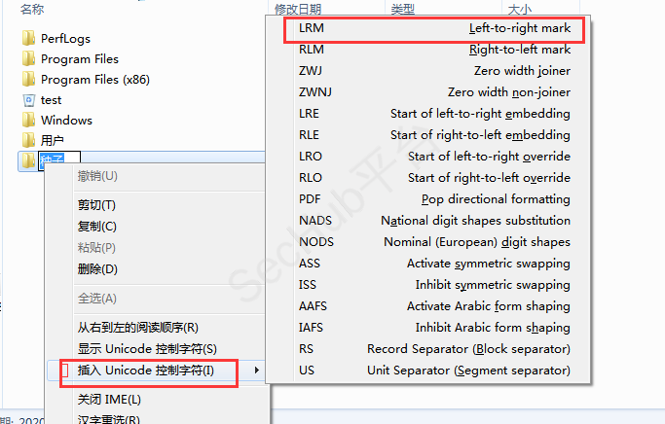Toggle 显示 Unicode 控制字符(S)

pos(157,348)
